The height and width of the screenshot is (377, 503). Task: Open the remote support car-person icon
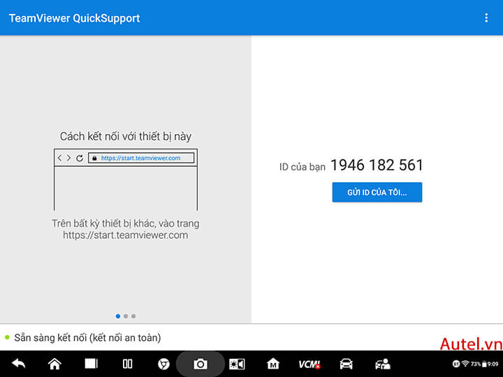[383, 364]
